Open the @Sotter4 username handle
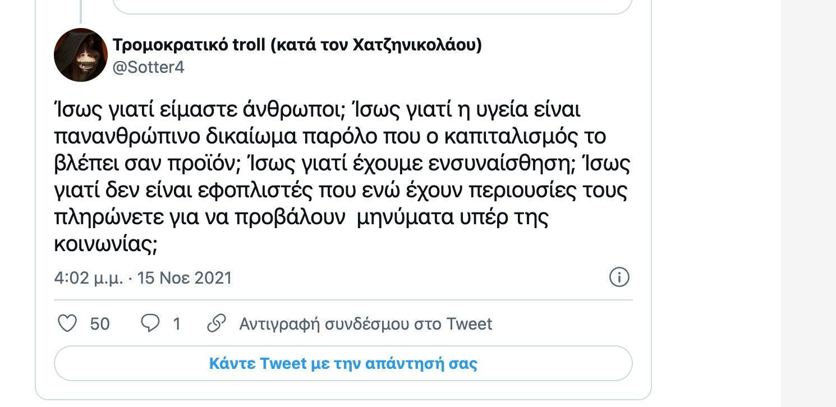Image resolution: width=836 pixels, height=407 pixels. click(148, 68)
